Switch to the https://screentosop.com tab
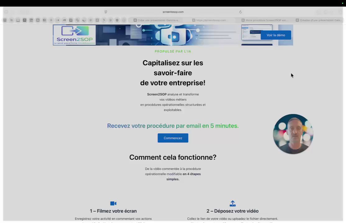 pyautogui.click(x=209, y=20)
